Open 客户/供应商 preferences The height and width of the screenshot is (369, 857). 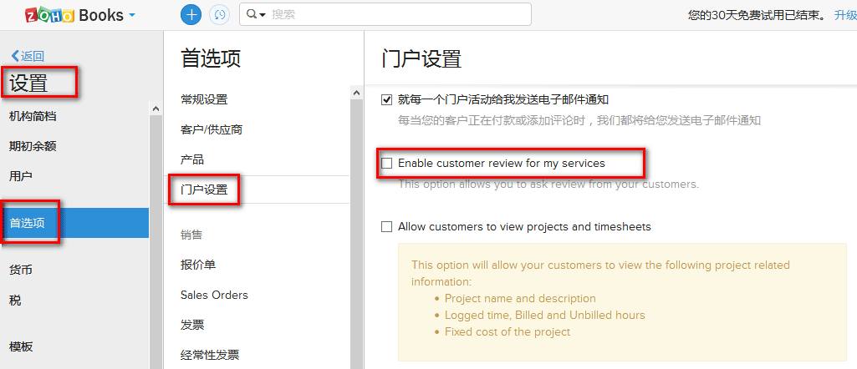212,130
